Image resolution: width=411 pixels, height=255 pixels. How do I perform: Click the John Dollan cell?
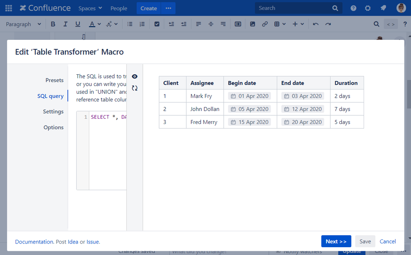205,109
